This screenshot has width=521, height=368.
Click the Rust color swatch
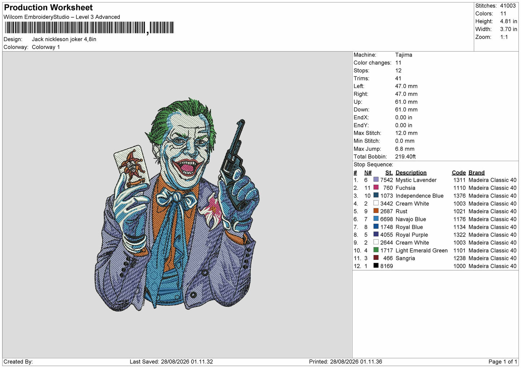pyautogui.click(x=376, y=211)
